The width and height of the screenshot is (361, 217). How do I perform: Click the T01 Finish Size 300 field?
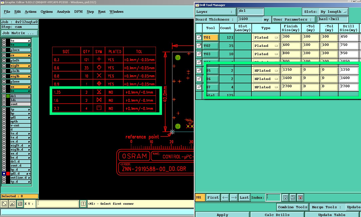(x=291, y=37)
